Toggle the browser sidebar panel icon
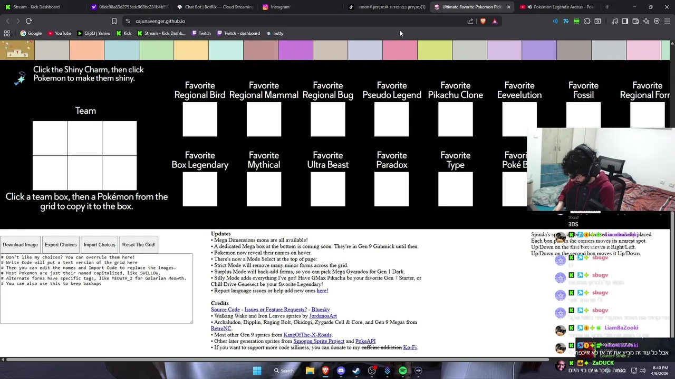This screenshot has width=675, height=379. [x=625, y=21]
